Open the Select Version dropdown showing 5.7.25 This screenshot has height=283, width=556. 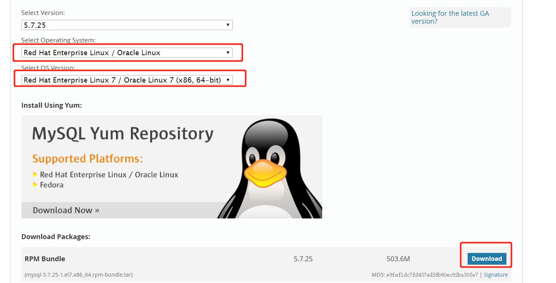pos(127,25)
